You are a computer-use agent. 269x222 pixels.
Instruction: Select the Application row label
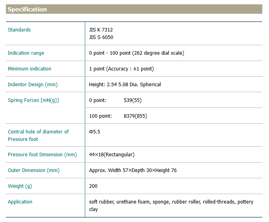click(20, 202)
